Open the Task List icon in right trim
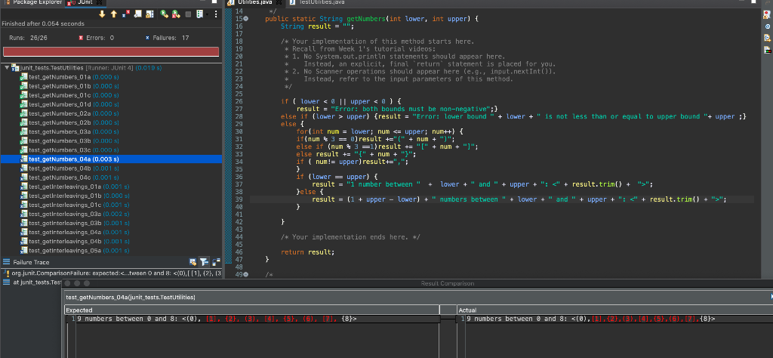Image resolution: width=773 pixels, height=358 pixels. pyautogui.click(x=767, y=15)
